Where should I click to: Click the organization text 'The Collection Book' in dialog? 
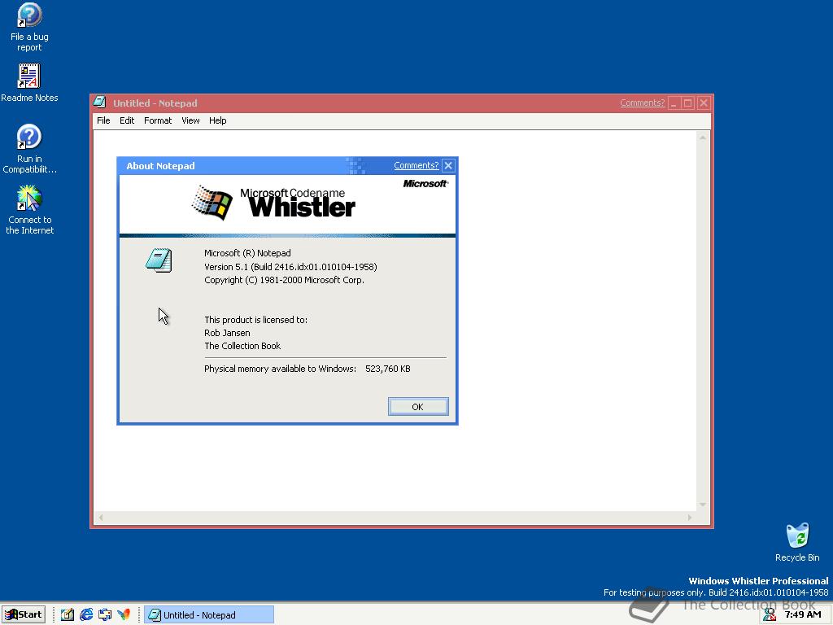tap(242, 346)
